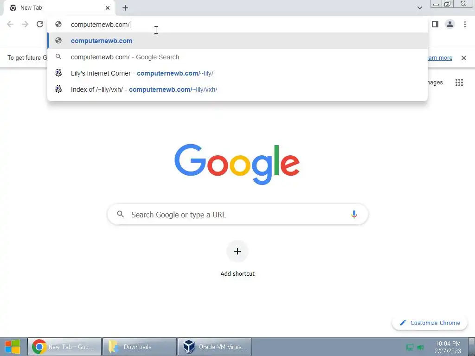Go back using the back arrow
The height and width of the screenshot is (356, 475).
coord(10,24)
